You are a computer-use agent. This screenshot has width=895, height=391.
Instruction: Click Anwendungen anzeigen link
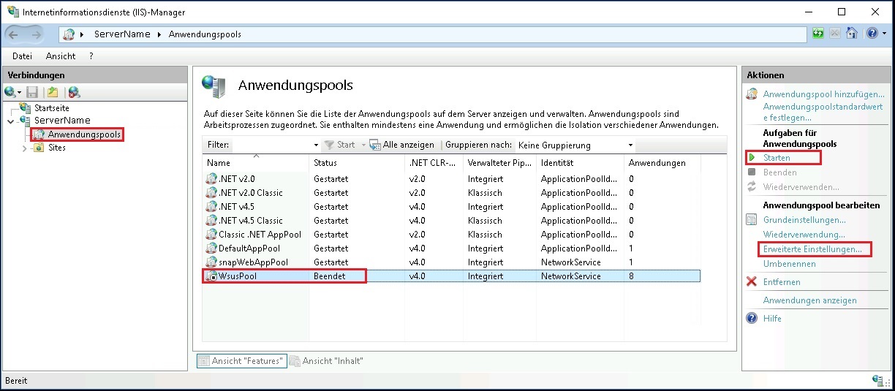809,300
